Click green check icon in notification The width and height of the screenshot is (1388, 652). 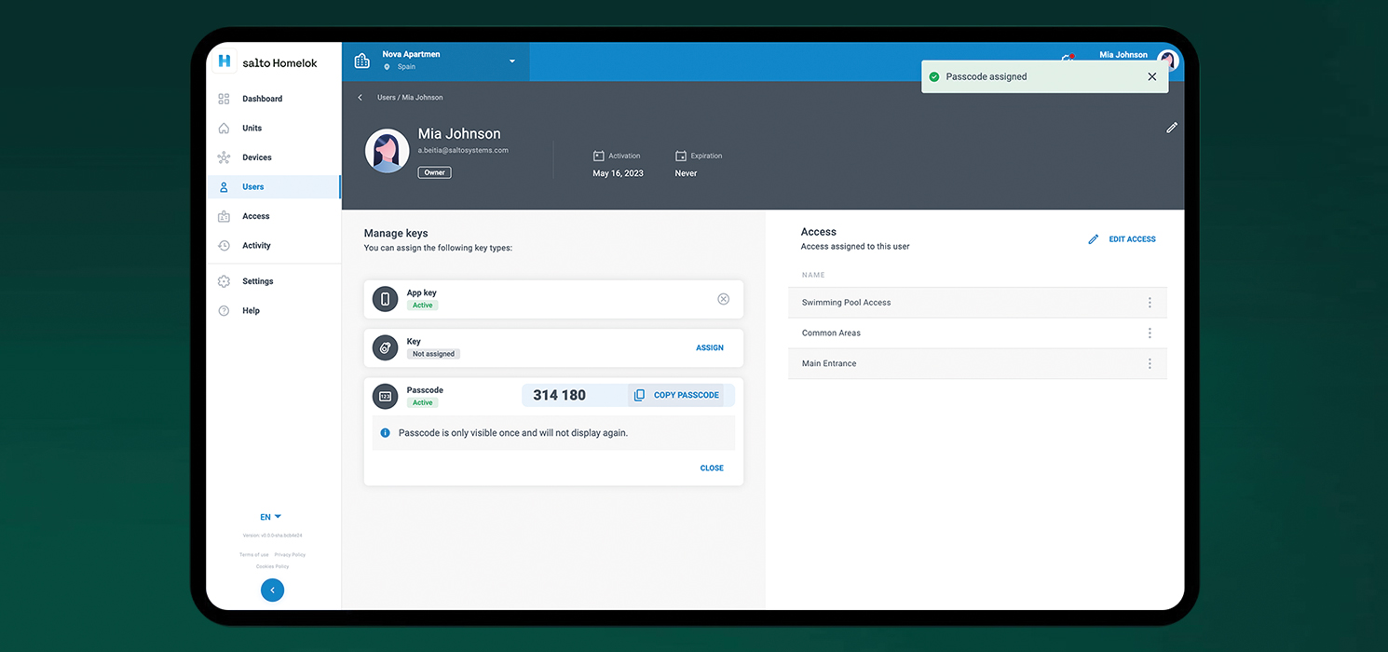tap(934, 77)
